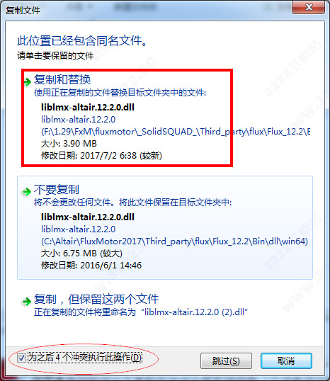This screenshot has width=330, height=381.
Task: Click the 大小: 3.90 MB line
Action: tap(69, 144)
